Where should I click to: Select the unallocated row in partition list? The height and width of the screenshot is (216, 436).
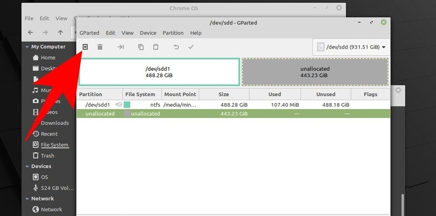coord(233,114)
